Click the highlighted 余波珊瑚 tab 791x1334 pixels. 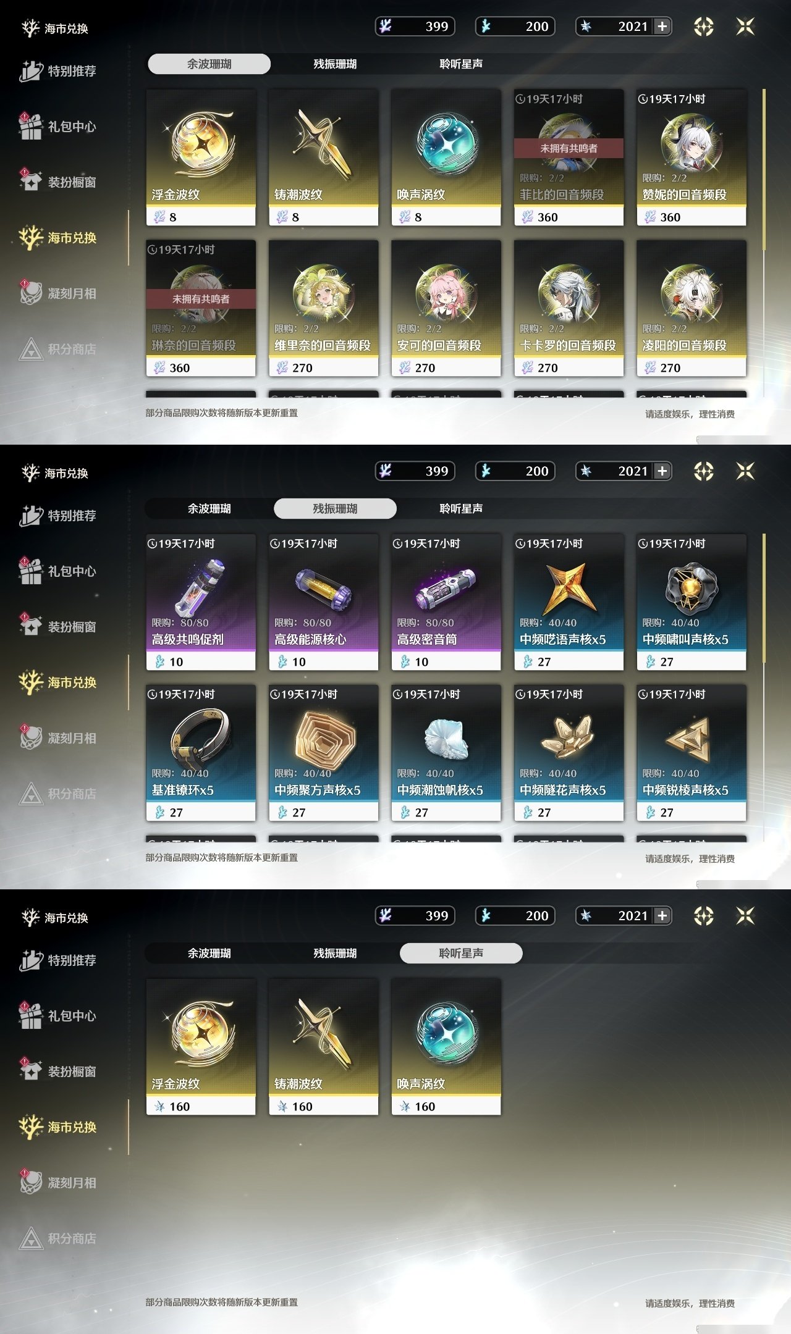click(x=209, y=64)
